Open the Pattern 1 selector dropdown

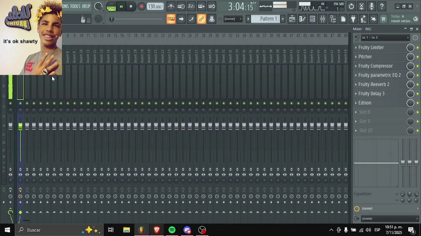[269, 19]
